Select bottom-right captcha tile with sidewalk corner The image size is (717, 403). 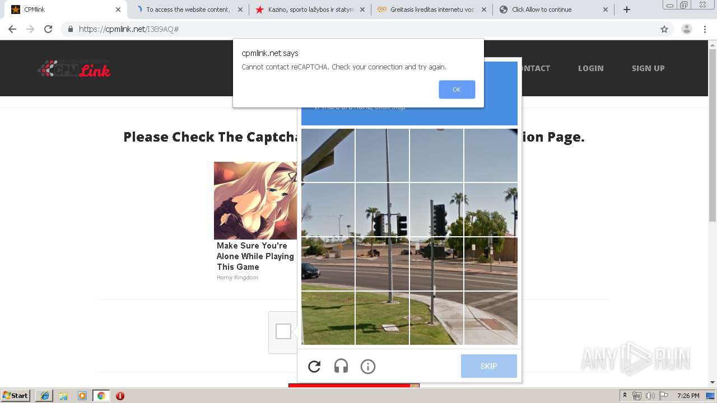click(x=491, y=318)
